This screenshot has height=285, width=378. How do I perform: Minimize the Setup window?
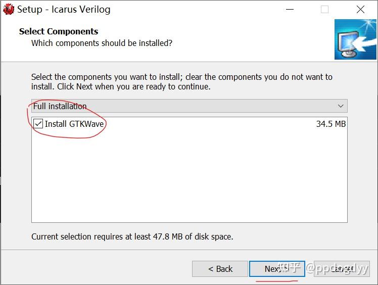click(x=289, y=10)
